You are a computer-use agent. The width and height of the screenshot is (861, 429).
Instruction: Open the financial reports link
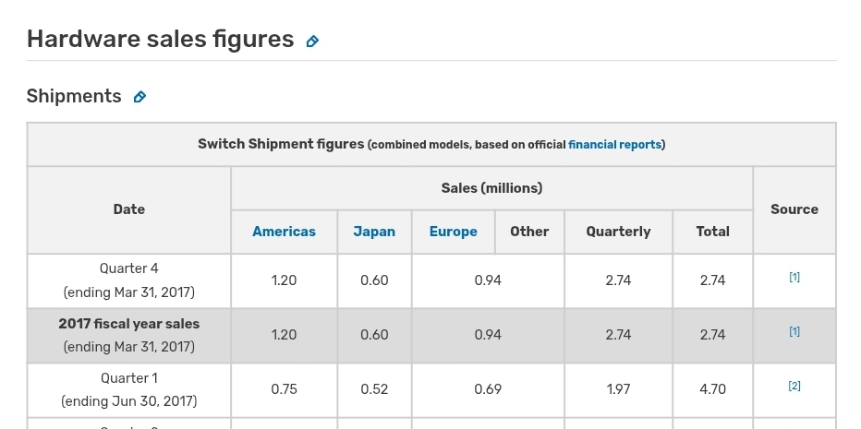tap(614, 145)
